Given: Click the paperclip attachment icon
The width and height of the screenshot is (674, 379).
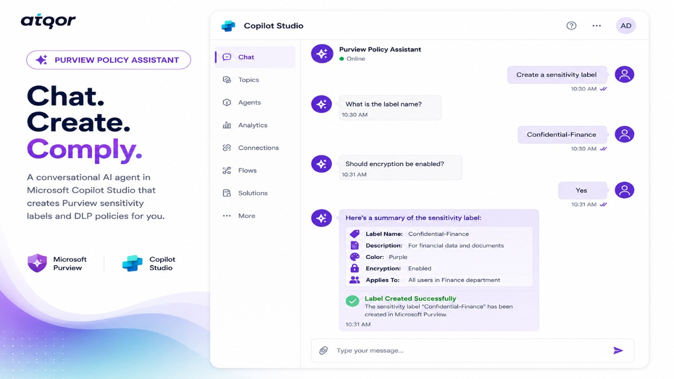Looking at the screenshot, I should pos(323,351).
